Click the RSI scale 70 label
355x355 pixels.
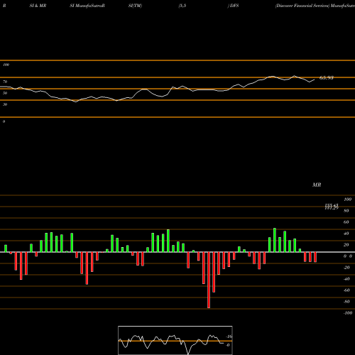pos(5,82)
